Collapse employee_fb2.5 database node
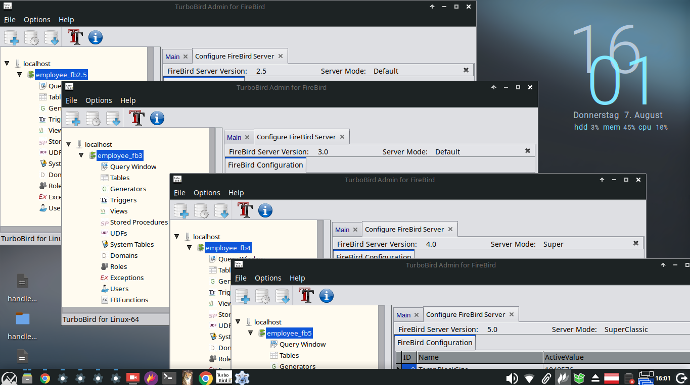 point(19,75)
